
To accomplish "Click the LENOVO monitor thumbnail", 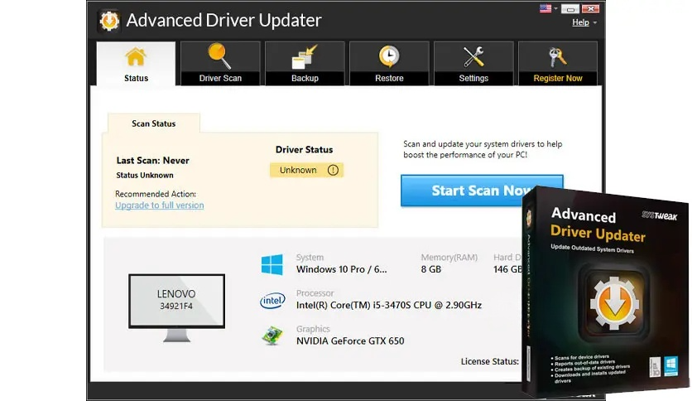I will pos(176,307).
